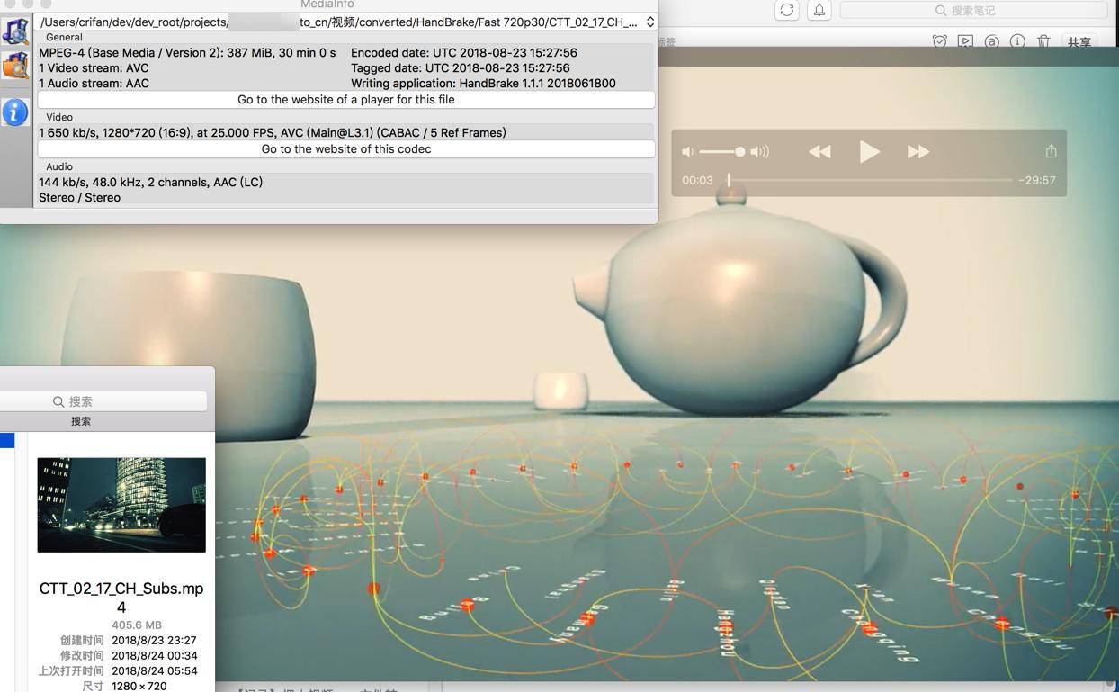The image size is (1119, 692).
Task: Click the video preview thumbnail in Finder
Action: [x=121, y=505]
